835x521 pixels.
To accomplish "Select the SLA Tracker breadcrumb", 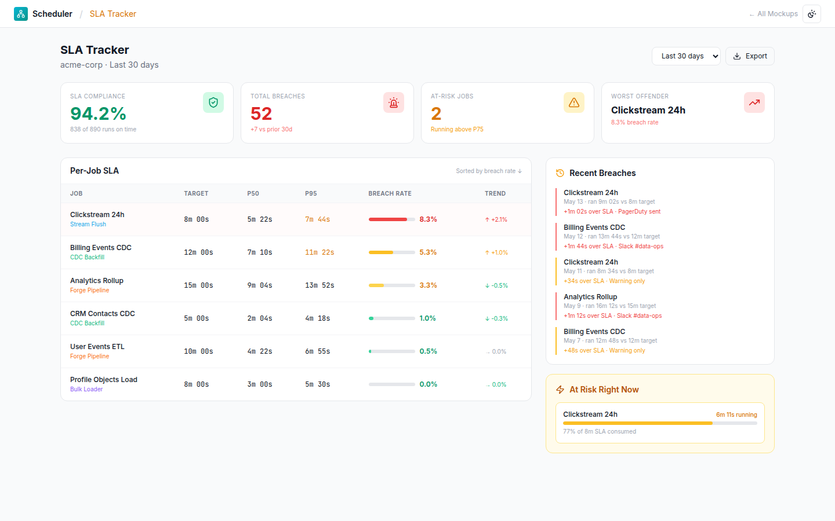I will [x=113, y=14].
